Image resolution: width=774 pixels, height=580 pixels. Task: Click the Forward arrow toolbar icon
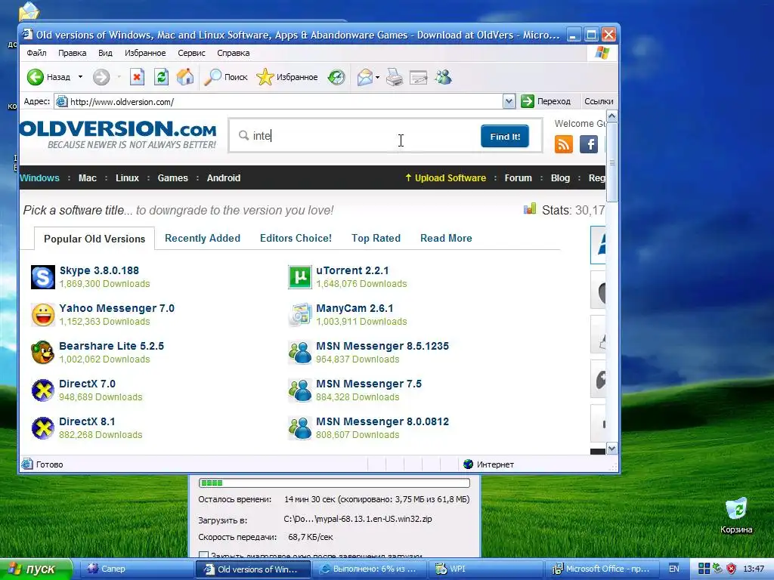(x=101, y=77)
